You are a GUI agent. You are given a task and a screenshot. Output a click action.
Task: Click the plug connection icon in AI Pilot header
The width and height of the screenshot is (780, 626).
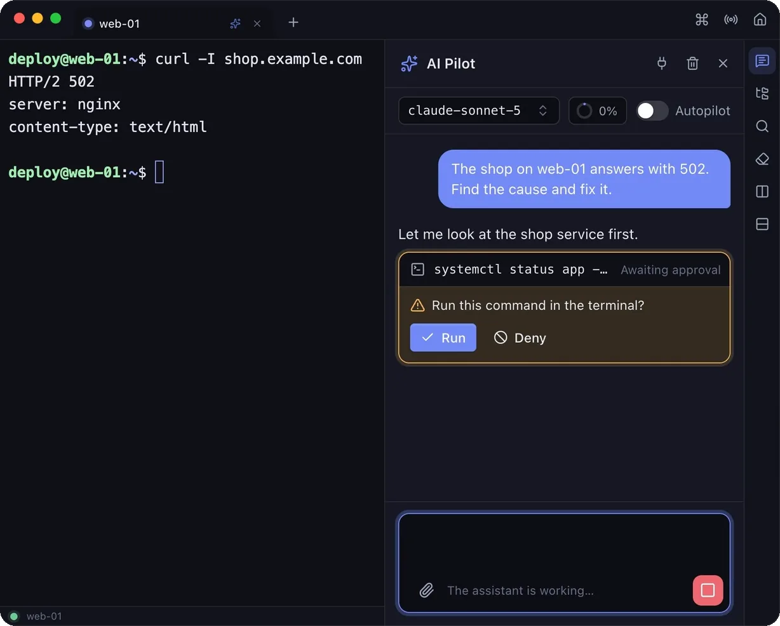click(662, 63)
